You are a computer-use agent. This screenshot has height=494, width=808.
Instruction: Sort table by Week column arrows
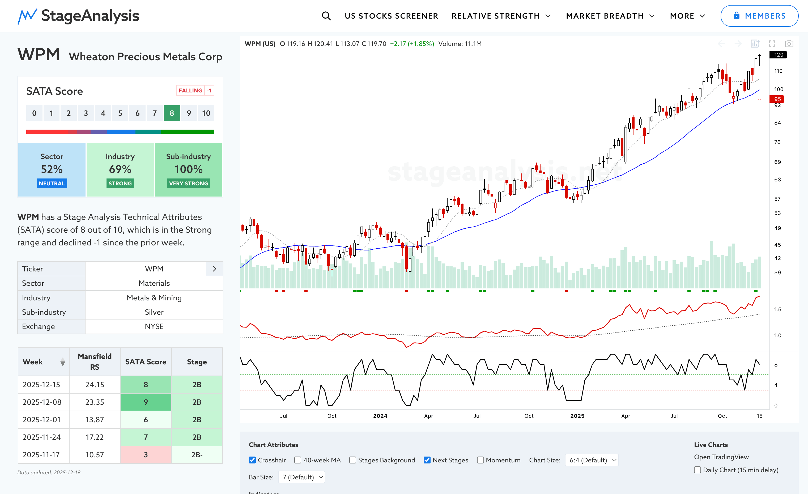(x=63, y=362)
